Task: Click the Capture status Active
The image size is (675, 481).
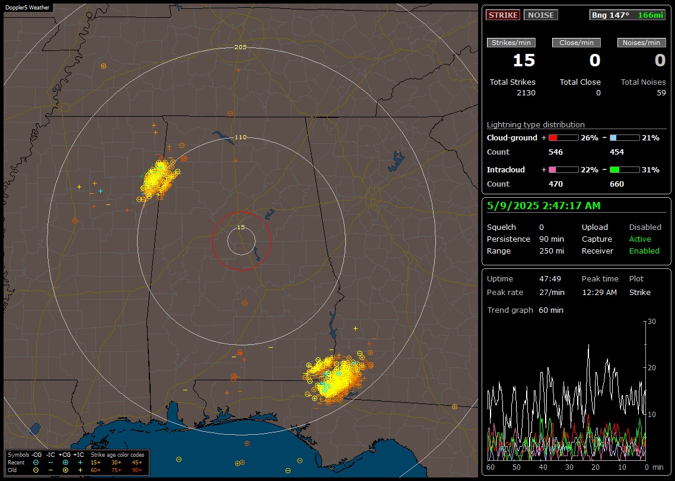Action: pyautogui.click(x=640, y=239)
